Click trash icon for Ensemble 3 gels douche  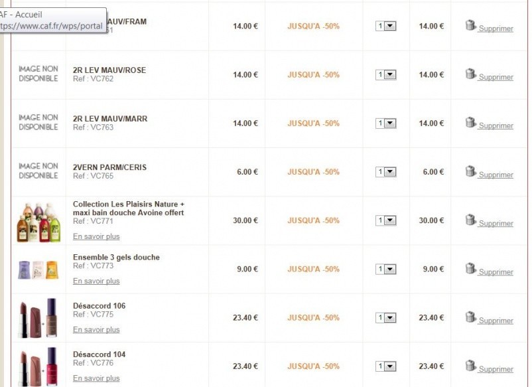pos(470,268)
